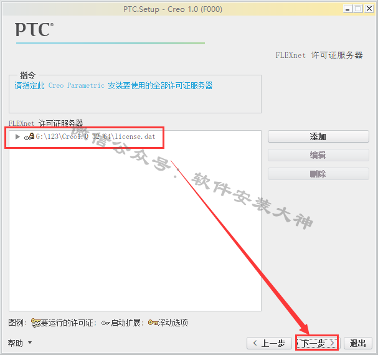This screenshot has width=378, height=355.
Task: Minimize the PTC.Setup window
Action: tap(347, 9)
